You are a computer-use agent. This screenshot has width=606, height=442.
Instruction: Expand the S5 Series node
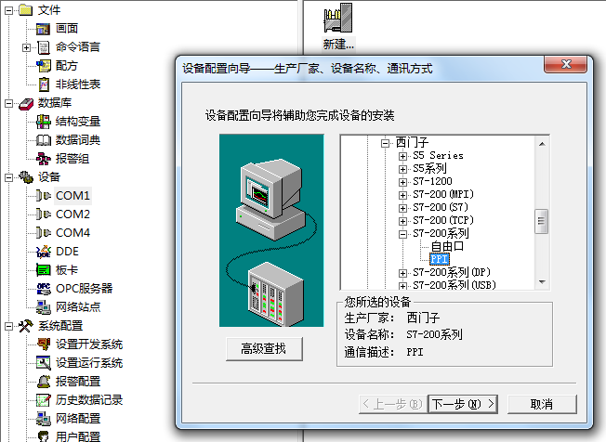click(x=402, y=156)
